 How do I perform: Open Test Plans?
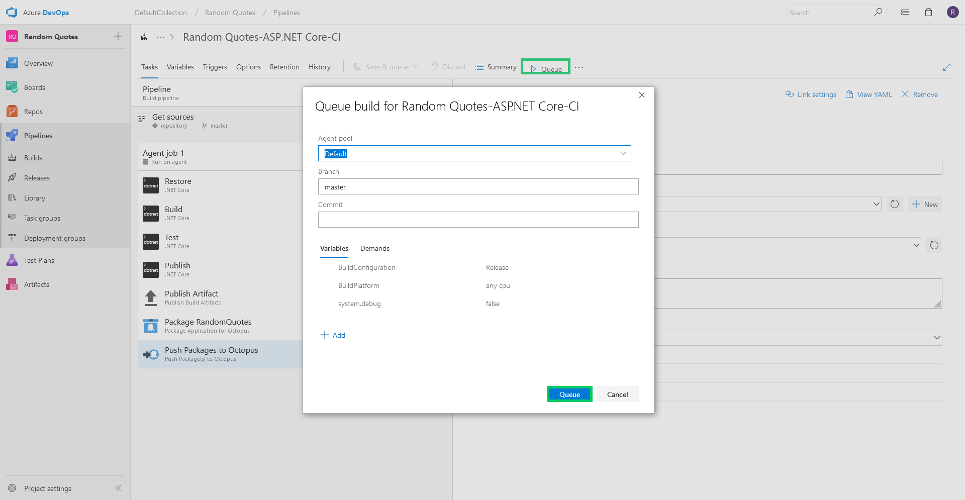click(39, 260)
